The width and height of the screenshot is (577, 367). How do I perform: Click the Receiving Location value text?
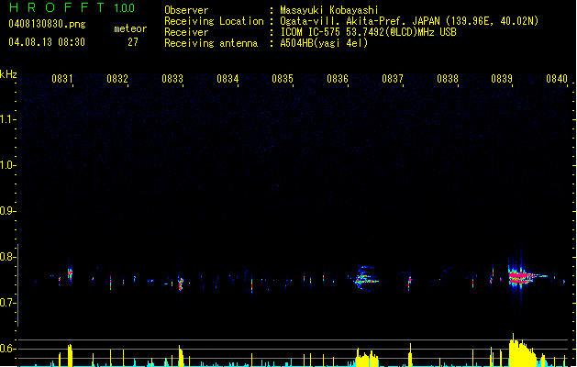[x=409, y=21]
